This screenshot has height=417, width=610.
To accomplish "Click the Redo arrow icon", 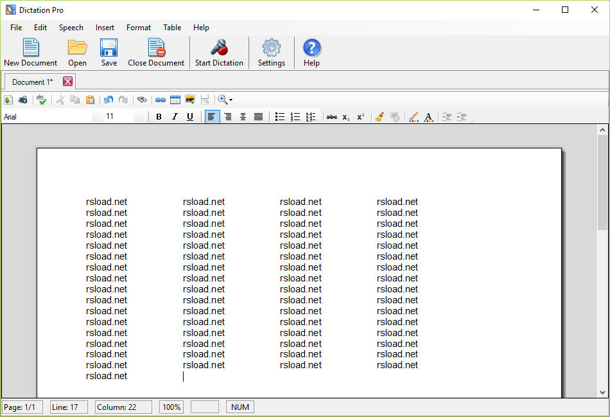I will [x=123, y=100].
